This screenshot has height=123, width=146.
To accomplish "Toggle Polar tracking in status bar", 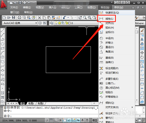I will pos(60,120).
